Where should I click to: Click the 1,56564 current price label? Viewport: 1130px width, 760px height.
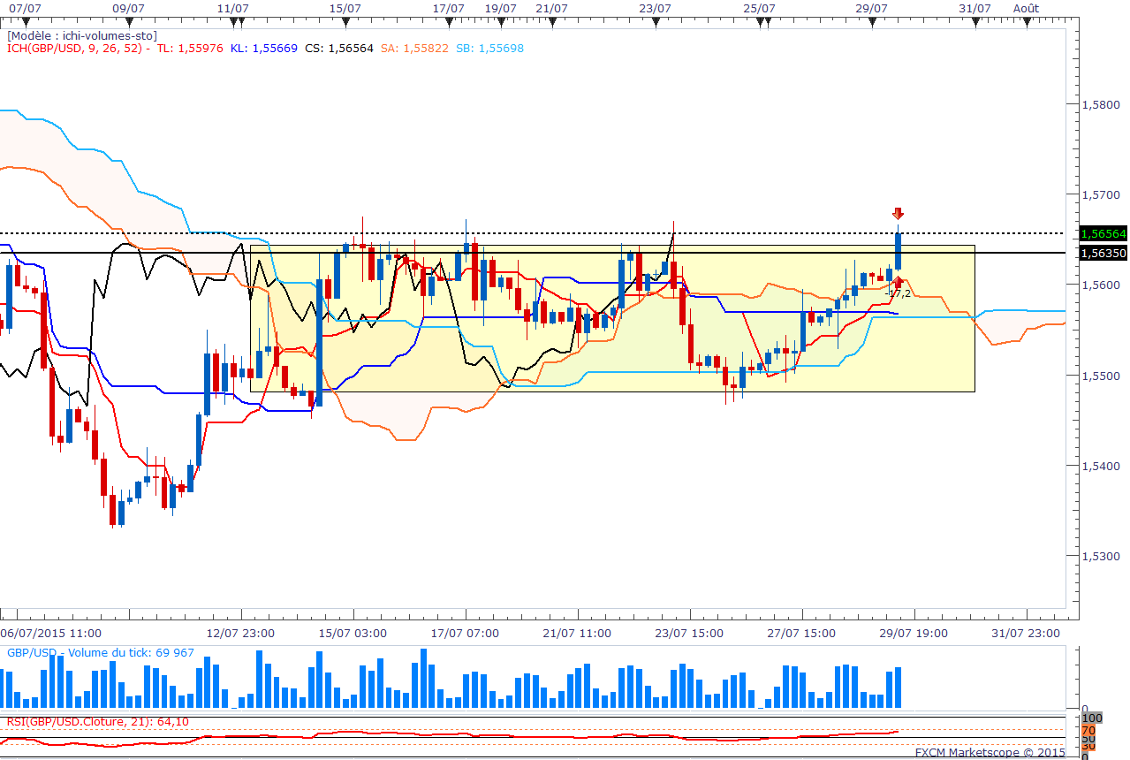[x=1101, y=233]
